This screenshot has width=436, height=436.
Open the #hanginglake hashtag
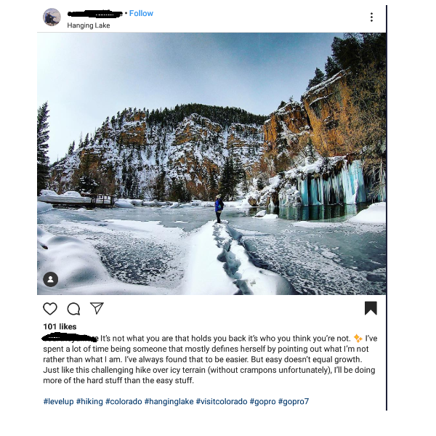coord(169,402)
